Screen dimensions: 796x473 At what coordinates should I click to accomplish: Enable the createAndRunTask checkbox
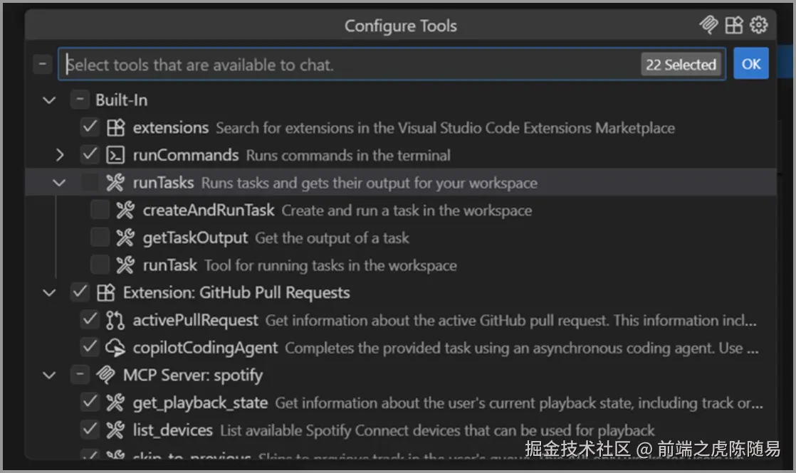point(100,210)
